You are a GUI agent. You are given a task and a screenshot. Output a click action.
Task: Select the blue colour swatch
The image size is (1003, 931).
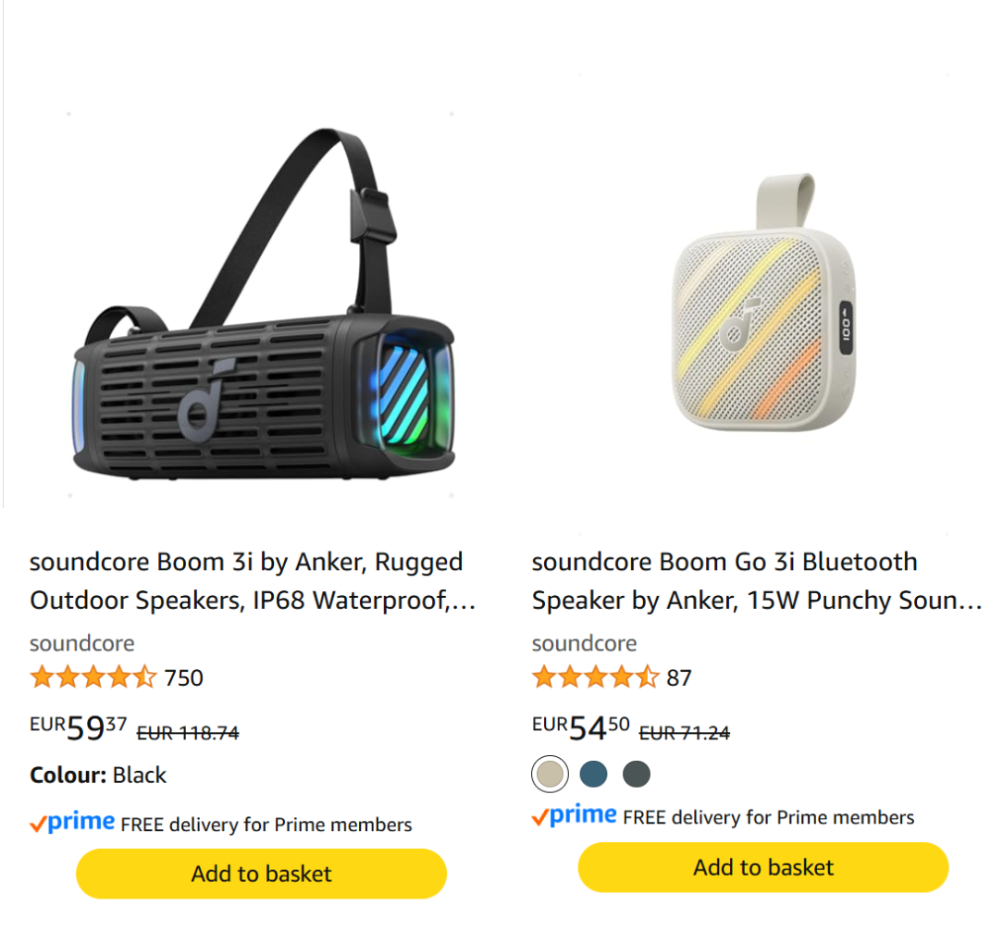(594, 775)
